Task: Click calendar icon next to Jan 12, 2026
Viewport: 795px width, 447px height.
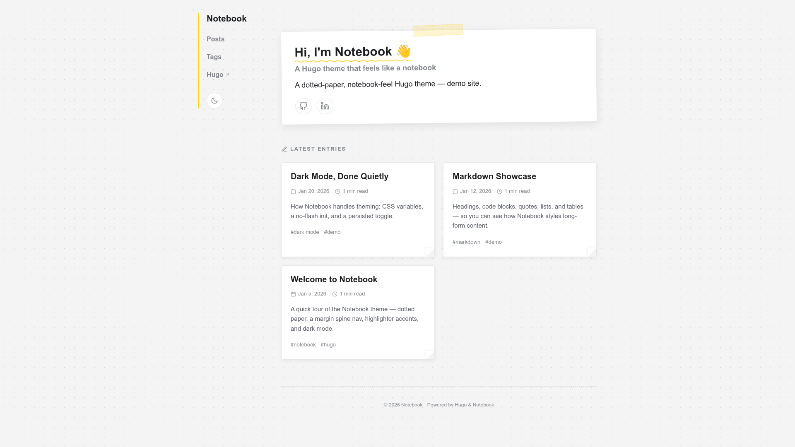Action: 455,191
